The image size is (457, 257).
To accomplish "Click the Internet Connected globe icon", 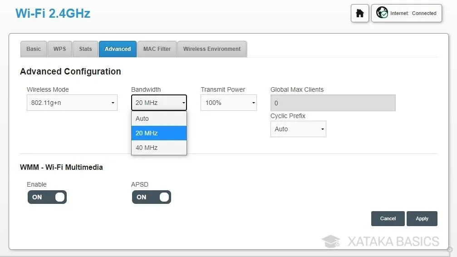I will 382,13.
